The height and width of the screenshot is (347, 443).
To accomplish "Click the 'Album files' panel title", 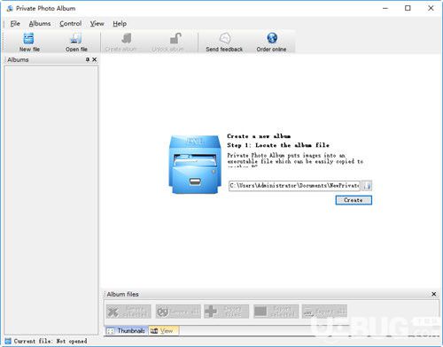I will click(122, 294).
